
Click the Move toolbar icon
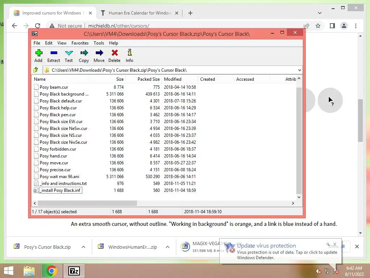pyautogui.click(x=99, y=56)
